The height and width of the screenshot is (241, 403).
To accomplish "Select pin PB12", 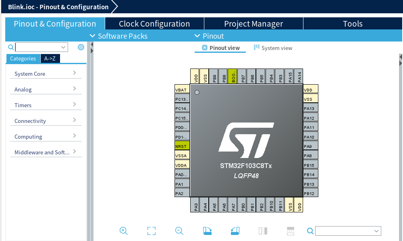I will [x=311, y=193].
